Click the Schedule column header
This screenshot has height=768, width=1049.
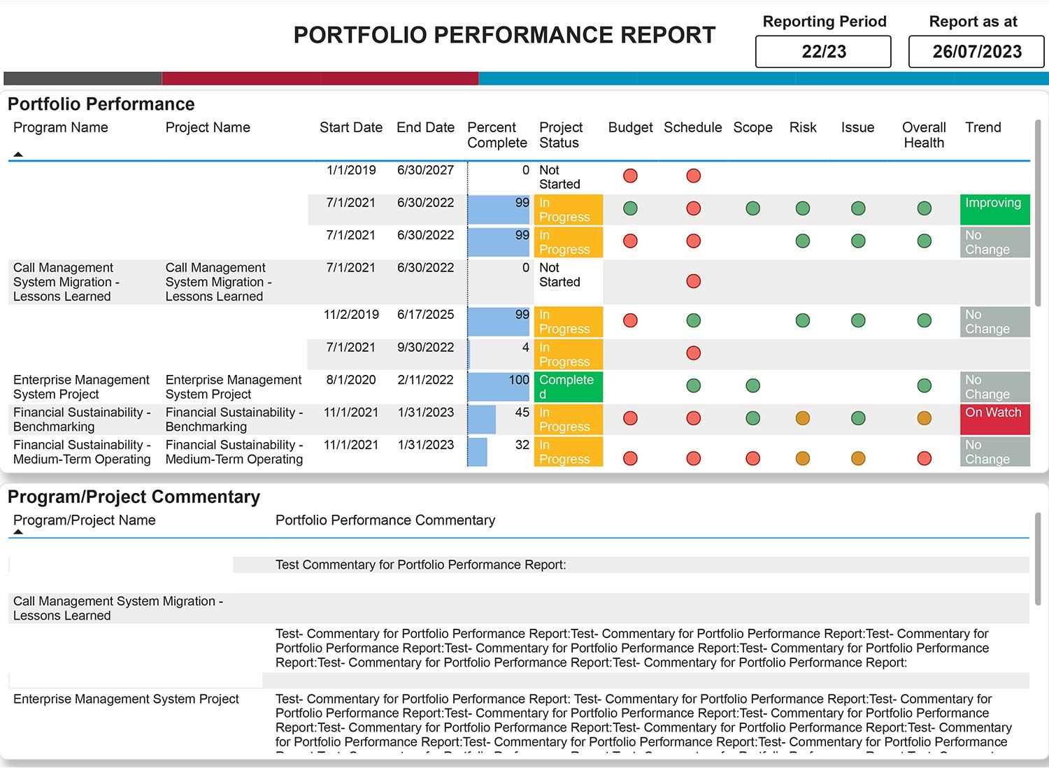tap(692, 127)
